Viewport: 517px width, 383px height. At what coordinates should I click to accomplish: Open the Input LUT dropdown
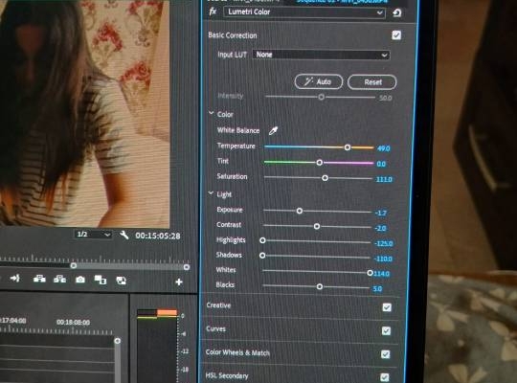pos(321,55)
